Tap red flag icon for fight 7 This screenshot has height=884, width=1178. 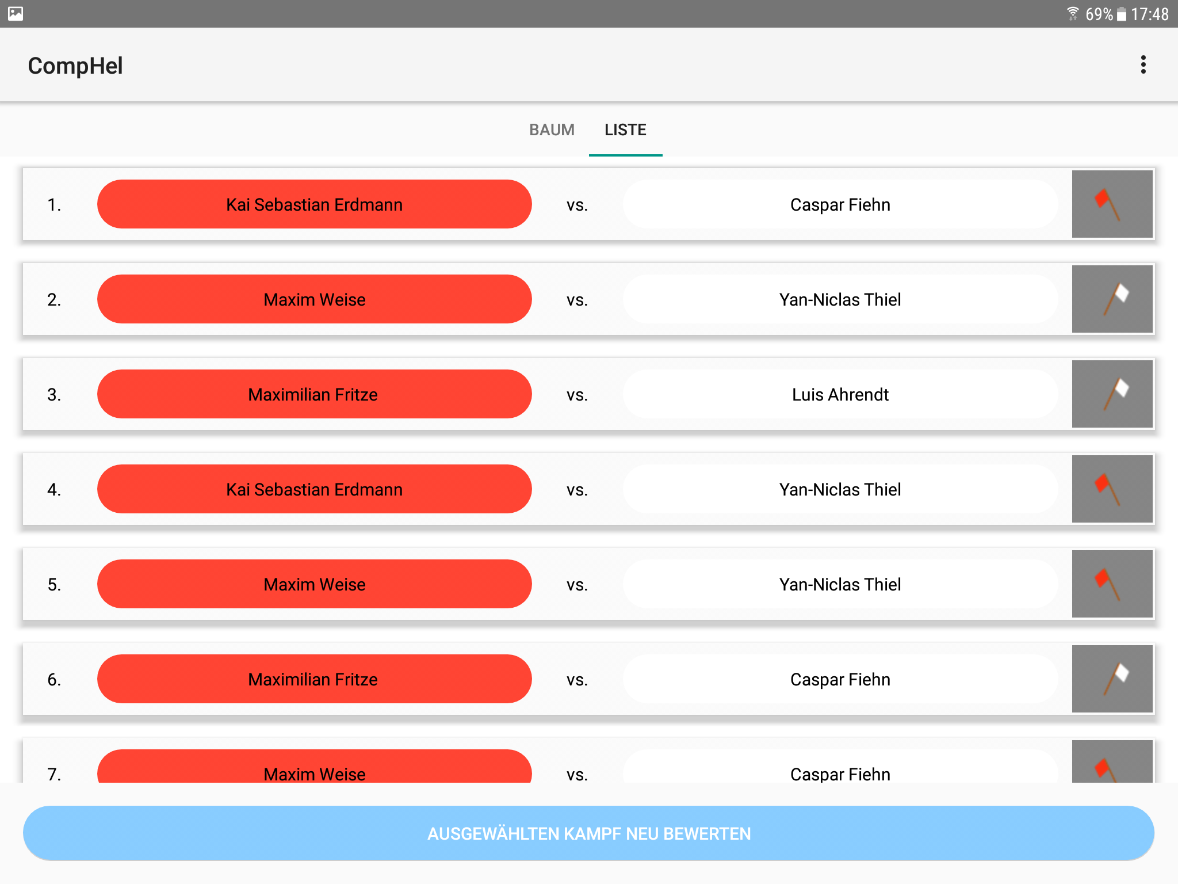pos(1112,761)
